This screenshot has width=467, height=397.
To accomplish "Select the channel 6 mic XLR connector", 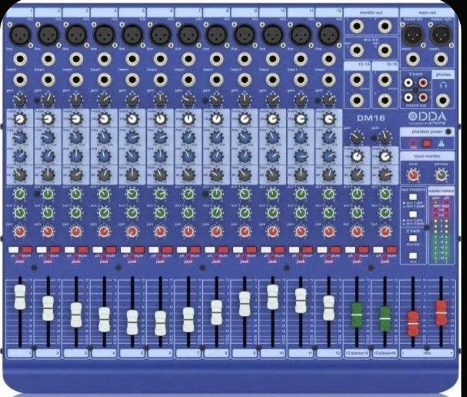I will pyautogui.click(x=160, y=35).
